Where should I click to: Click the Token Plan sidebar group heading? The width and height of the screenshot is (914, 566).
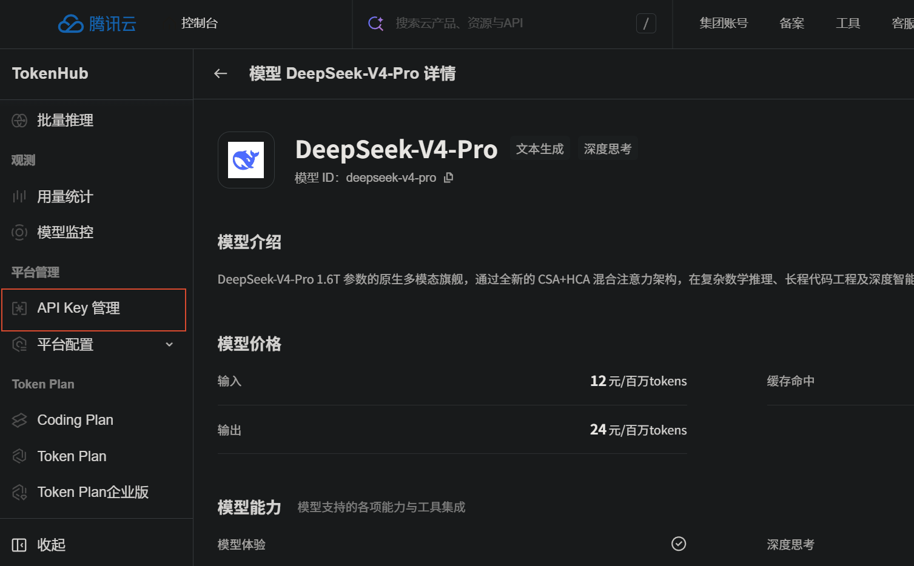pos(43,384)
